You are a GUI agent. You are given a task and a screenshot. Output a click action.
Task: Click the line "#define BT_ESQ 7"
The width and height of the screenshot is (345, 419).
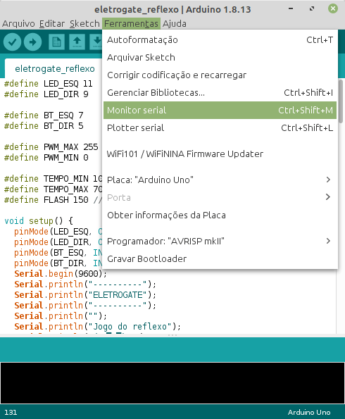44,115
